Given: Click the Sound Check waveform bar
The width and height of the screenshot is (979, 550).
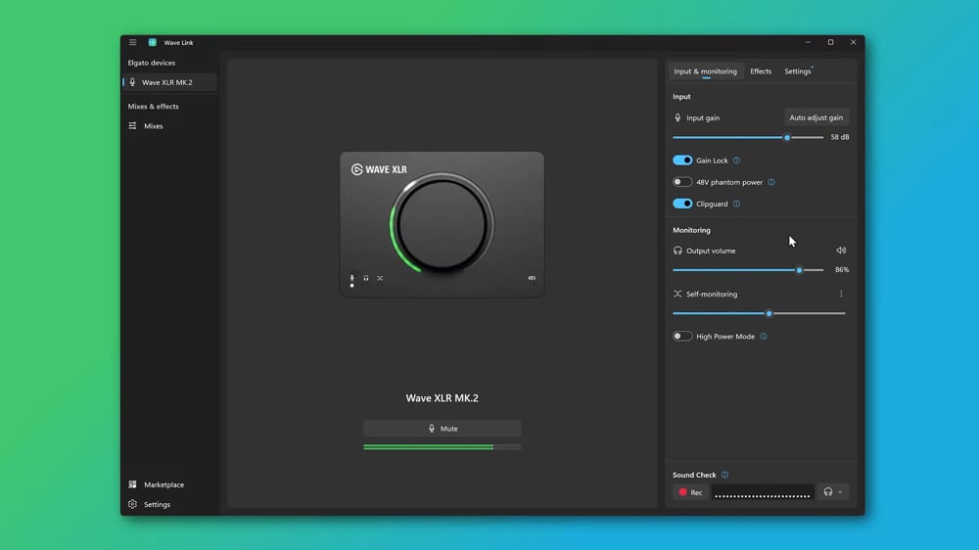Looking at the screenshot, I should click(763, 492).
